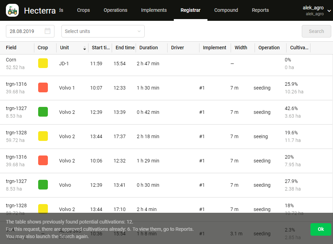
Task: Navigate to the Reports tab
Action: click(260, 10)
